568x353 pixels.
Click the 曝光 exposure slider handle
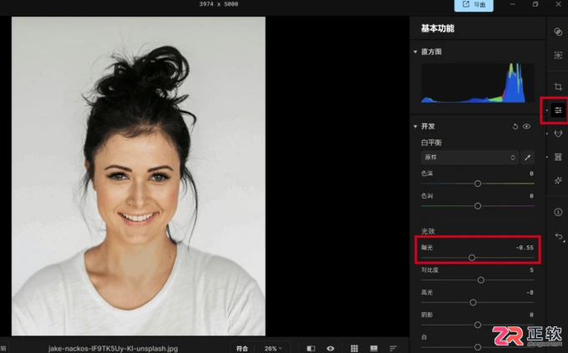point(472,257)
